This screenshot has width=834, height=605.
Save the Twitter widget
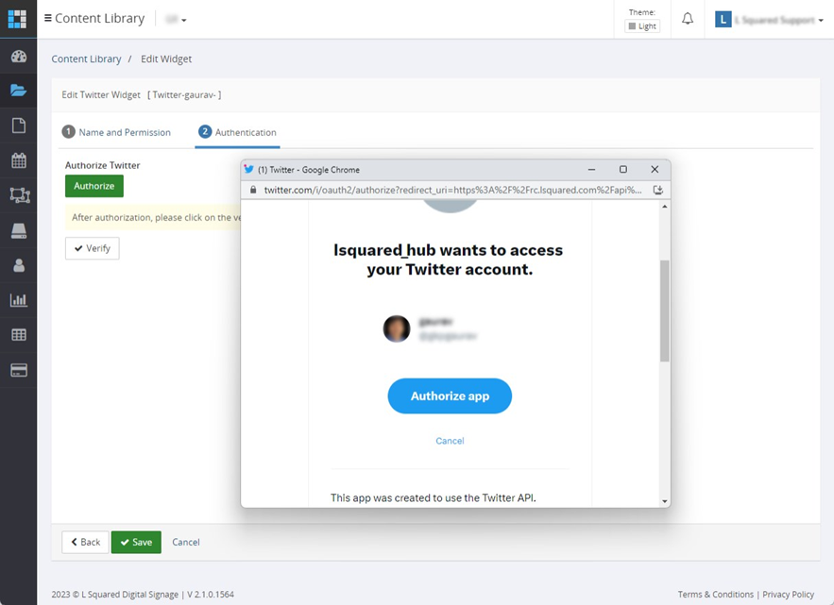click(x=136, y=543)
